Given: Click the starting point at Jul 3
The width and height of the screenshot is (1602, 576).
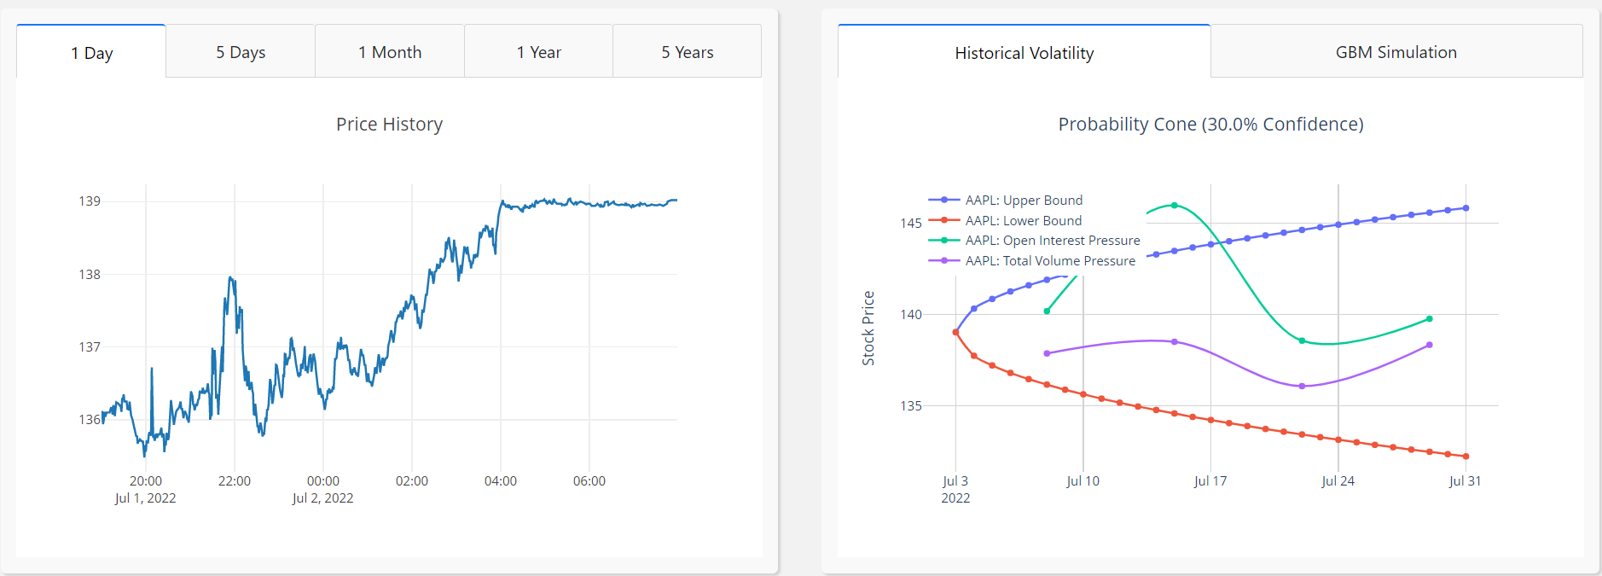Looking at the screenshot, I should [955, 332].
